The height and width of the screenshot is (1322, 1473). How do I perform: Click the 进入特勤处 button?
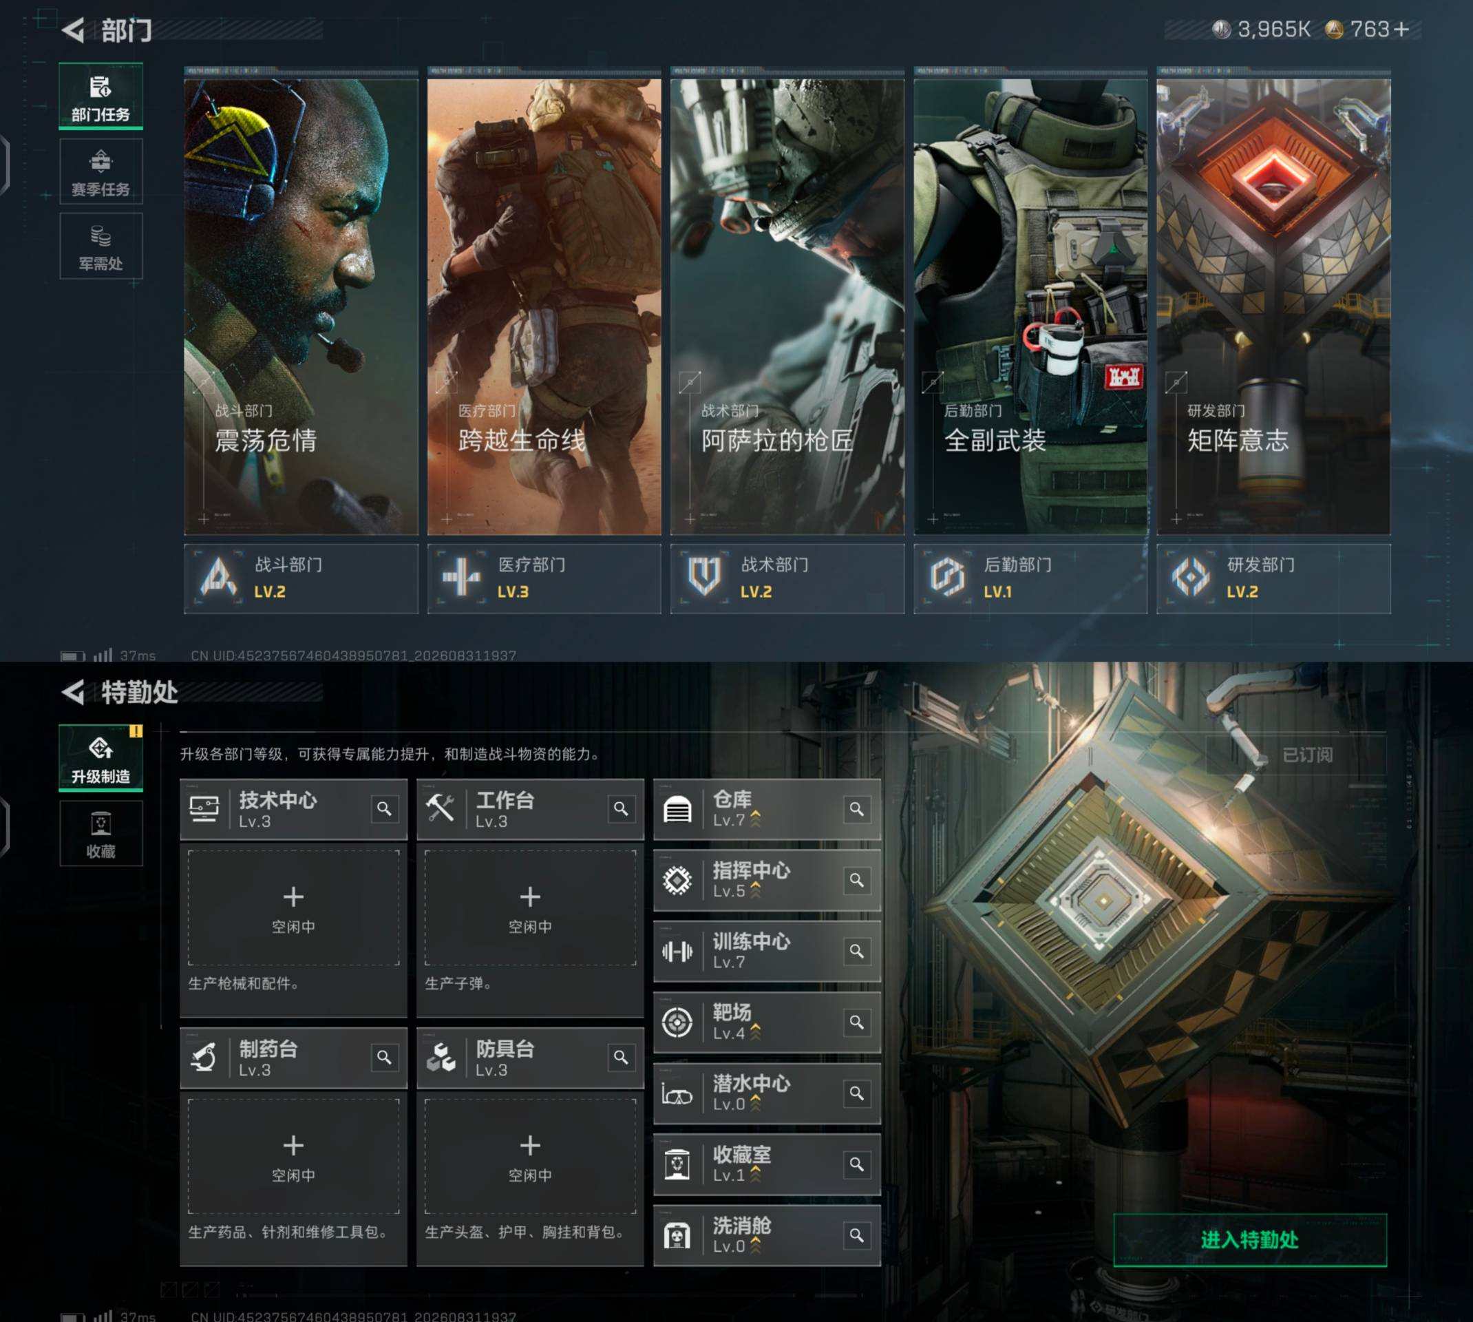tap(1249, 1240)
